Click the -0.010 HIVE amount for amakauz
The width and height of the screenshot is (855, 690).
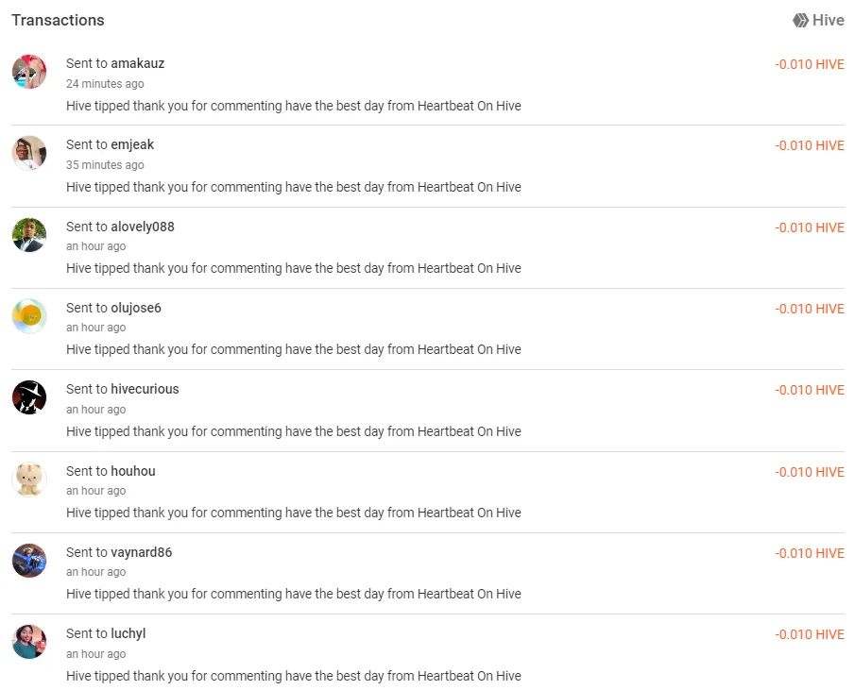pyautogui.click(x=810, y=64)
